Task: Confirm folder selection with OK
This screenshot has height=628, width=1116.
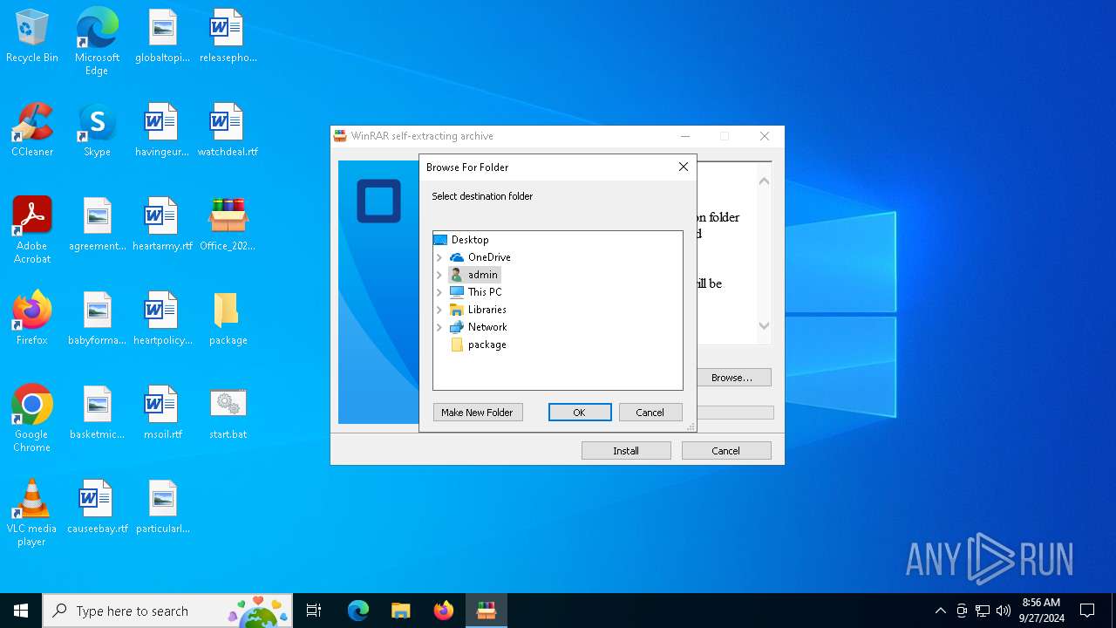Action: [580, 413]
